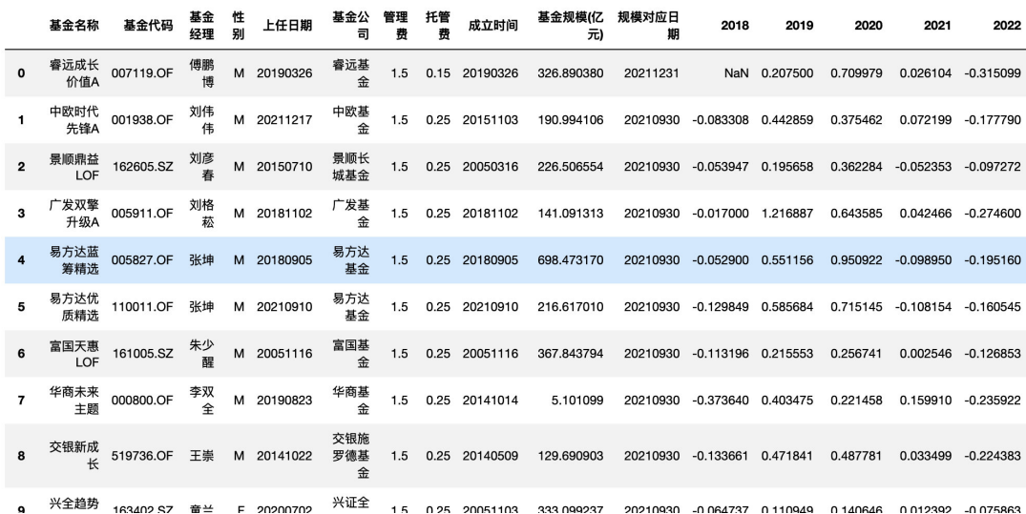Click the 2021 column header
This screenshot has height=514, width=1026.
(x=937, y=26)
